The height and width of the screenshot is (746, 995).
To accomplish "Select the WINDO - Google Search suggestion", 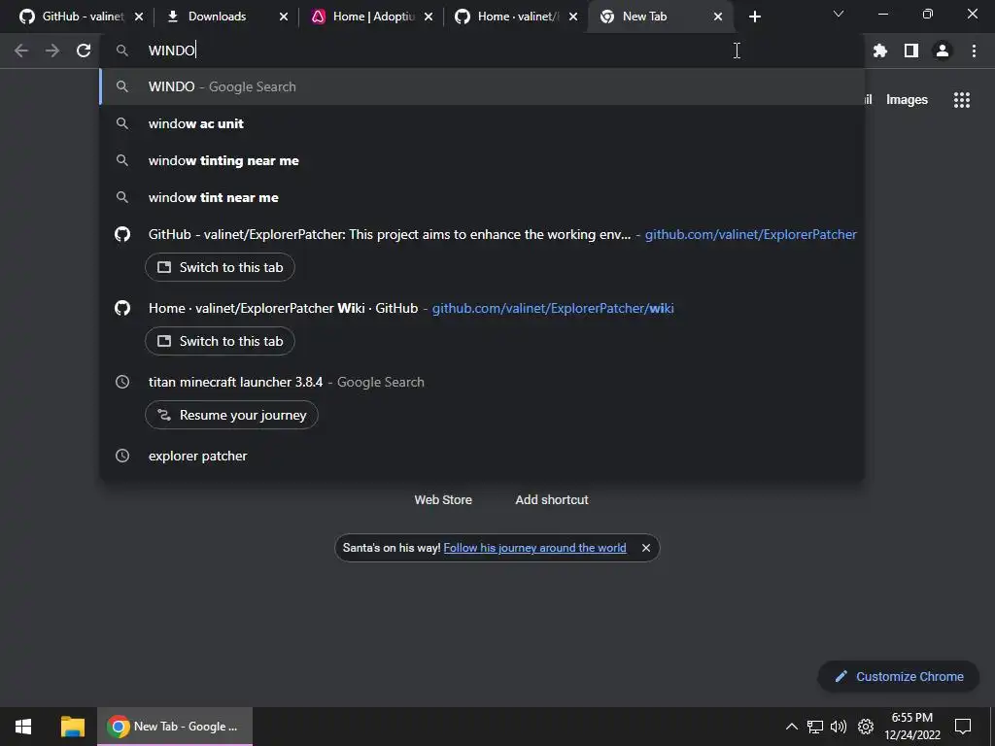I will point(482,86).
